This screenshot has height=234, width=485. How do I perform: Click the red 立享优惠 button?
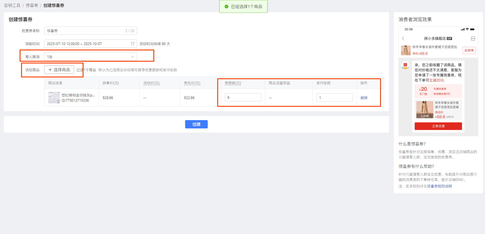[438, 126]
